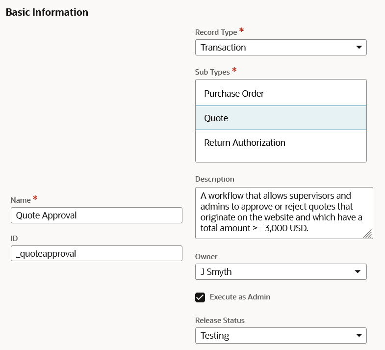Open the Owner dropdown
The width and height of the screenshot is (385, 350).
point(281,272)
